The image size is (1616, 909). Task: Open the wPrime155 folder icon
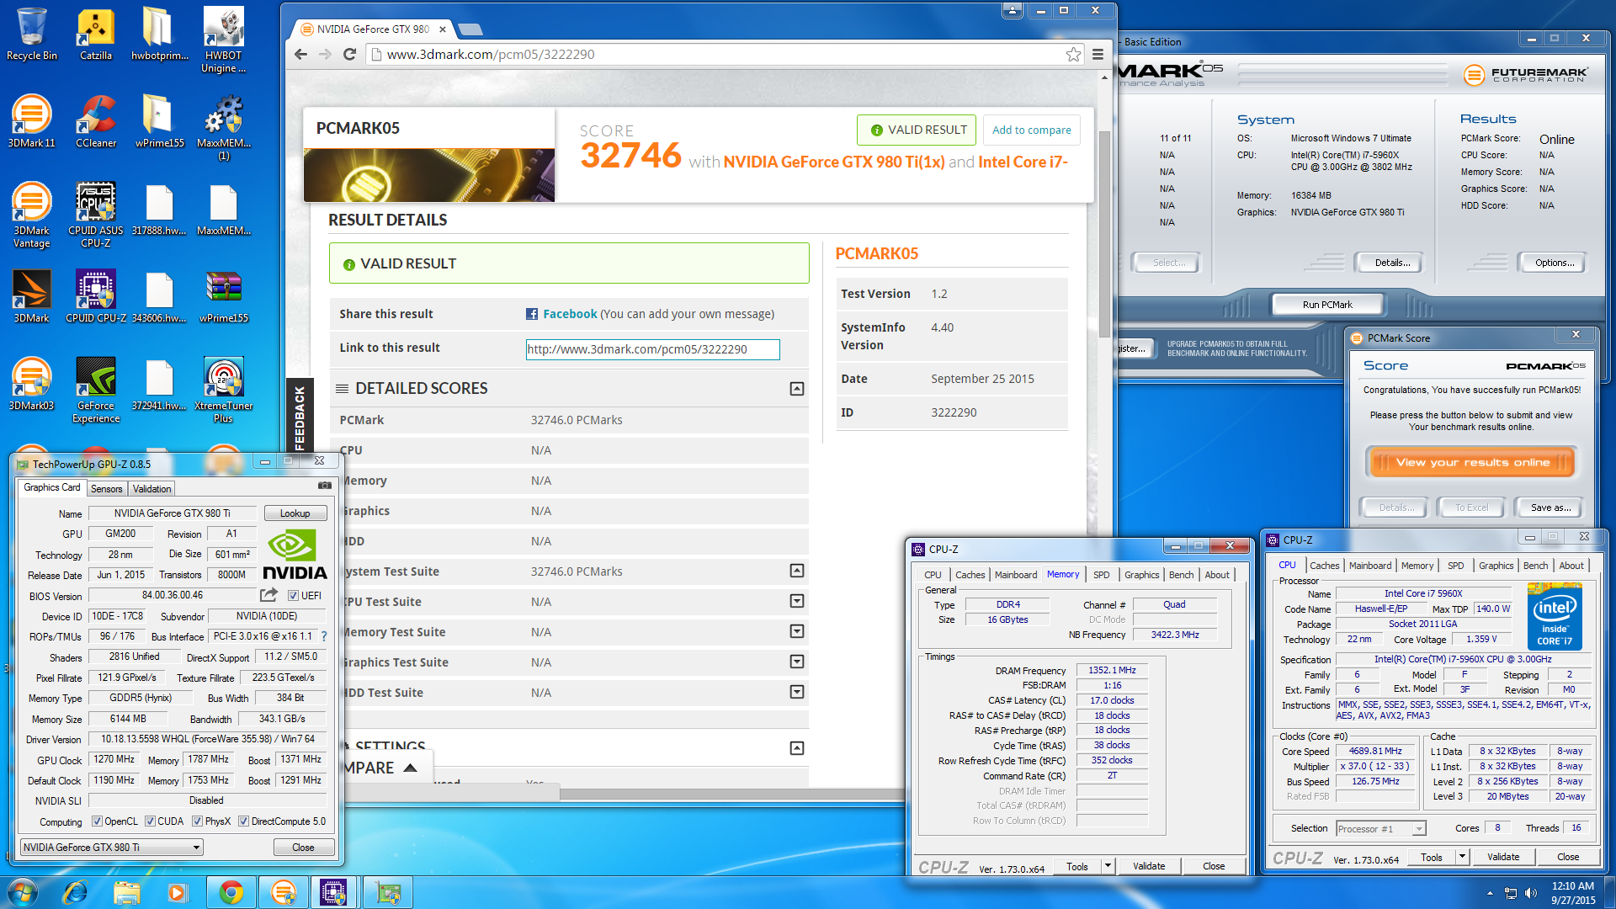(159, 121)
